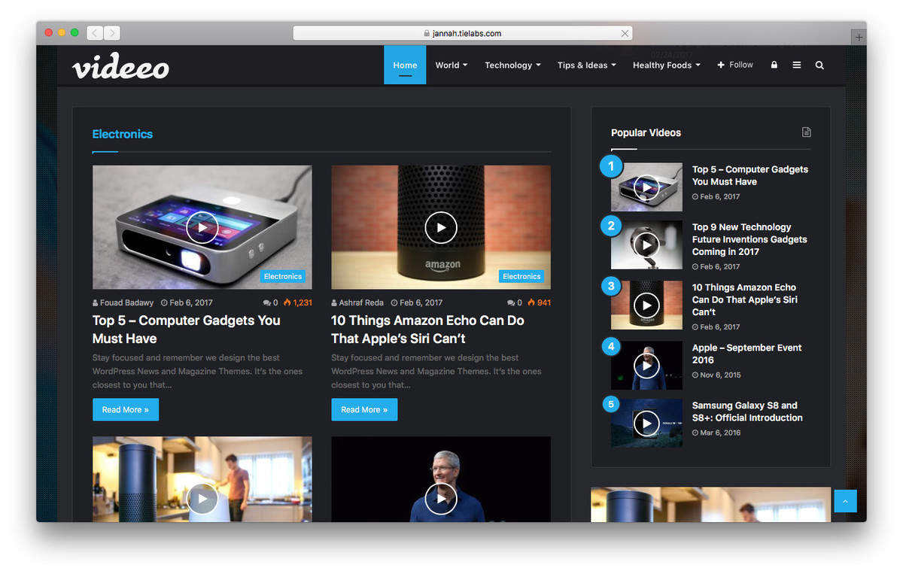
Task: Click Read More under Computer Gadgets post
Action: coord(126,410)
